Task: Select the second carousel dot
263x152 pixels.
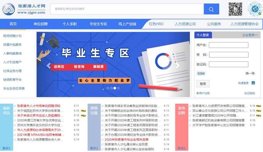Action: coord(111,88)
